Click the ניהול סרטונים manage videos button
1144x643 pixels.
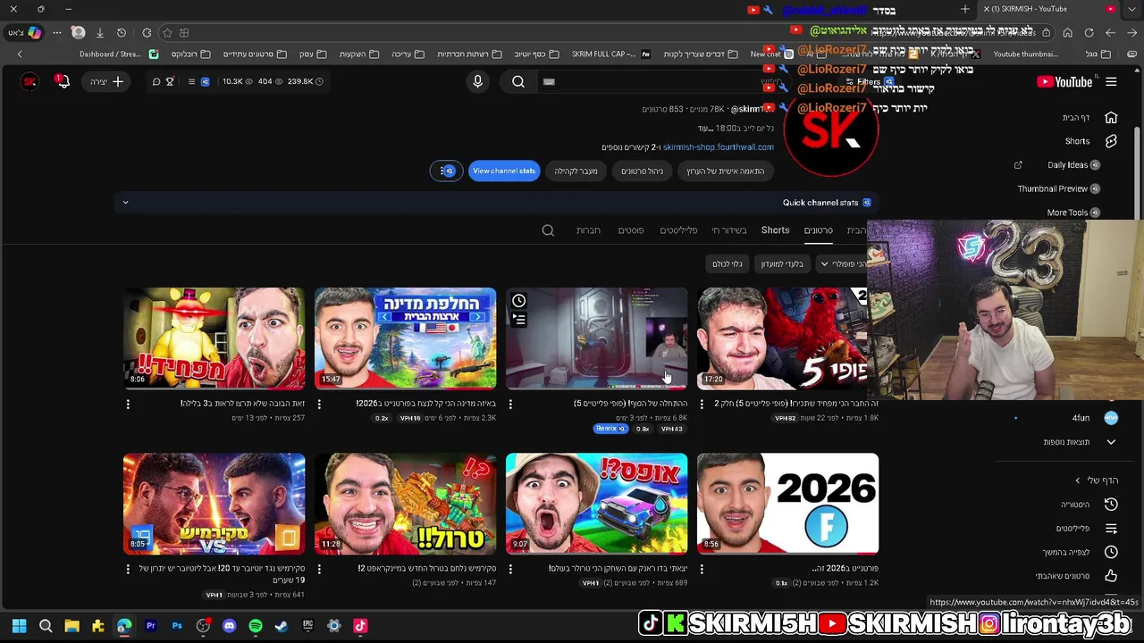pyautogui.click(x=643, y=171)
